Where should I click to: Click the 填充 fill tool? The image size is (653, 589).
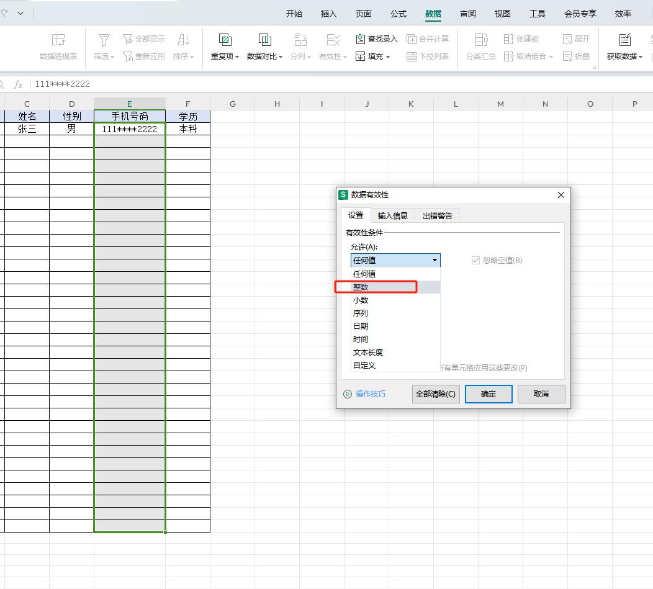pyautogui.click(x=372, y=56)
